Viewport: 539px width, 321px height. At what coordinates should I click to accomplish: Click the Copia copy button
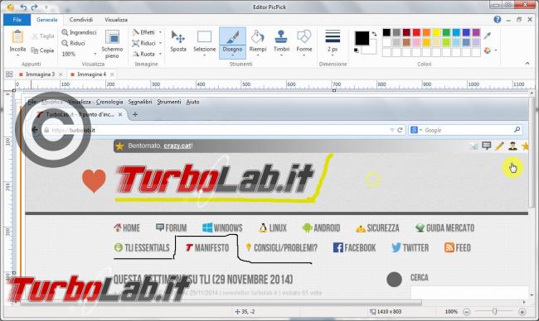pyautogui.click(x=42, y=50)
